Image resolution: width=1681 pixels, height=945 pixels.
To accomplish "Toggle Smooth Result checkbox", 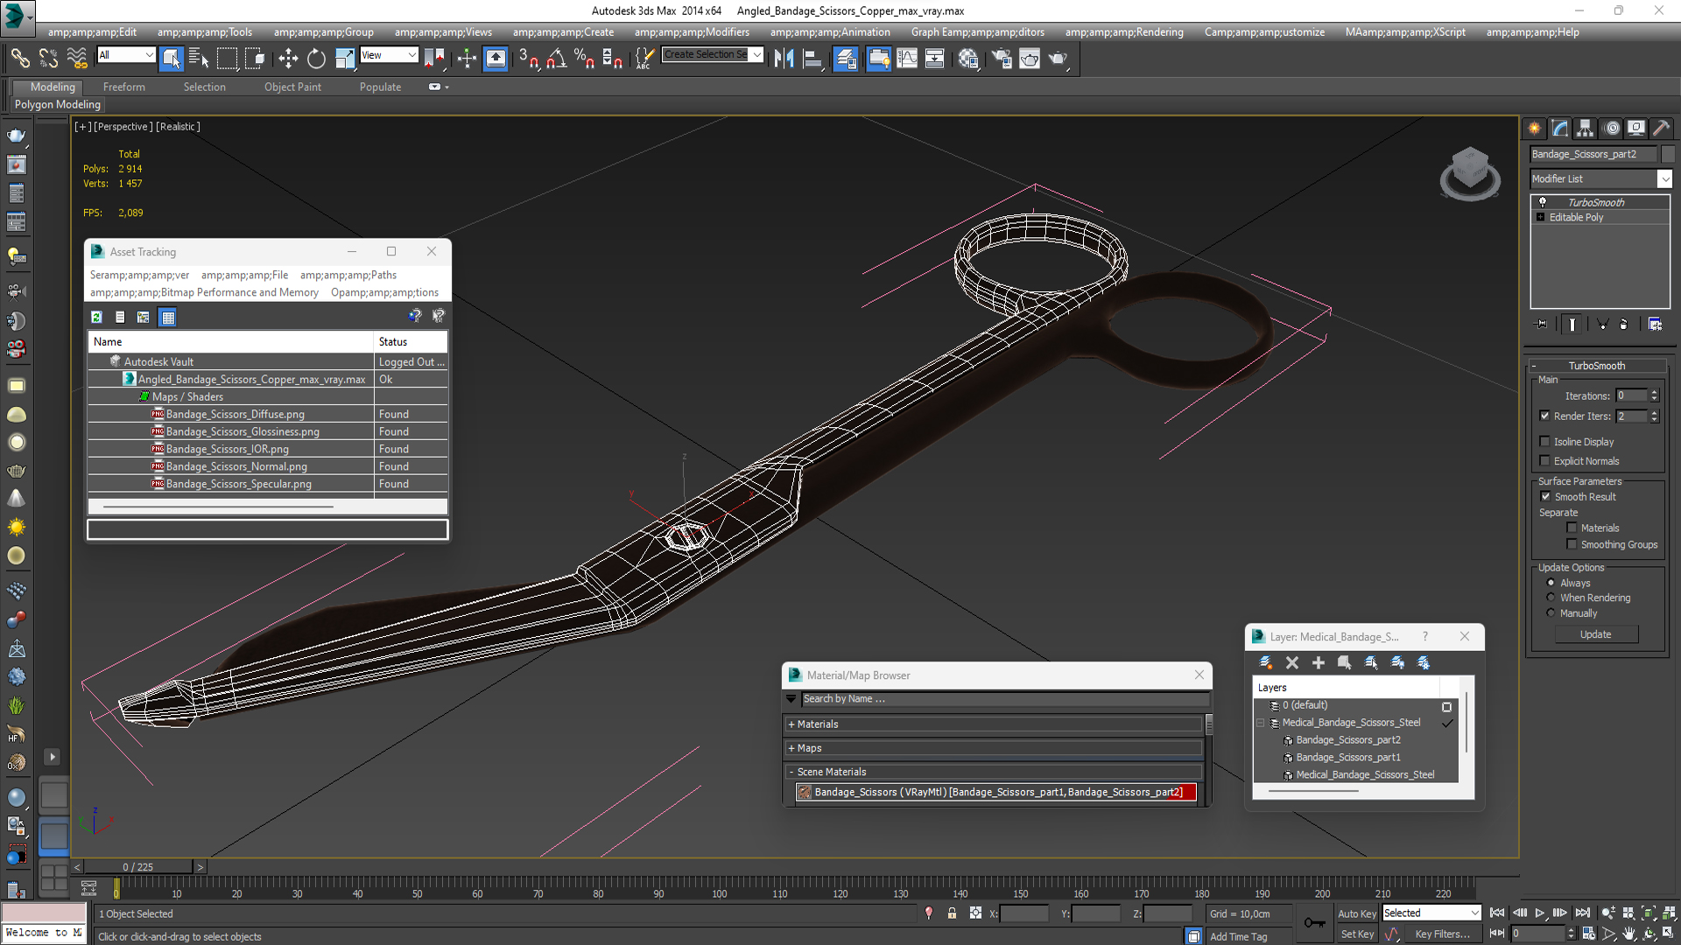I will [x=1545, y=496].
